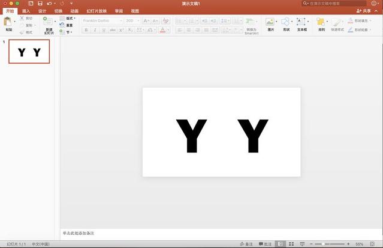Toggle Bold formatting
The height and width of the screenshot is (248, 383).
(x=86, y=29)
